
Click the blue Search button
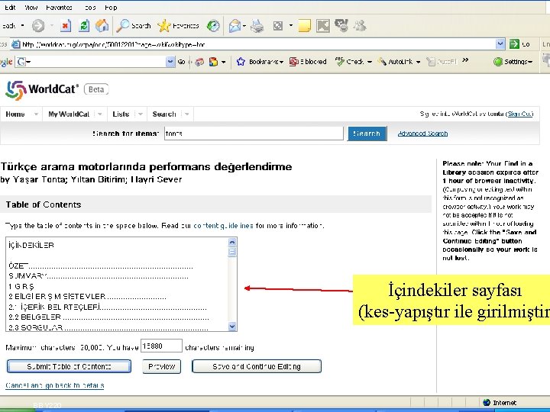367,134
